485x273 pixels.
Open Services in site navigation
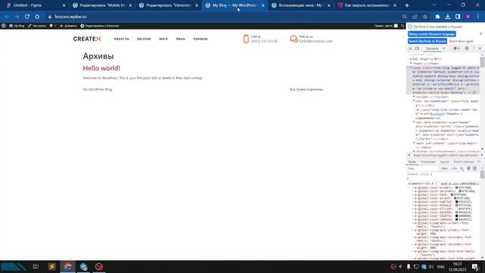(x=144, y=39)
